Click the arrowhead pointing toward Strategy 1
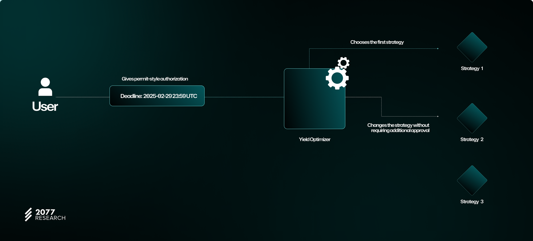Image resolution: width=533 pixels, height=241 pixels. [438, 49]
